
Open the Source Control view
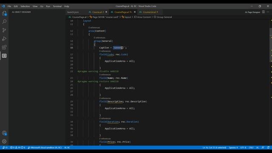tap(4, 30)
